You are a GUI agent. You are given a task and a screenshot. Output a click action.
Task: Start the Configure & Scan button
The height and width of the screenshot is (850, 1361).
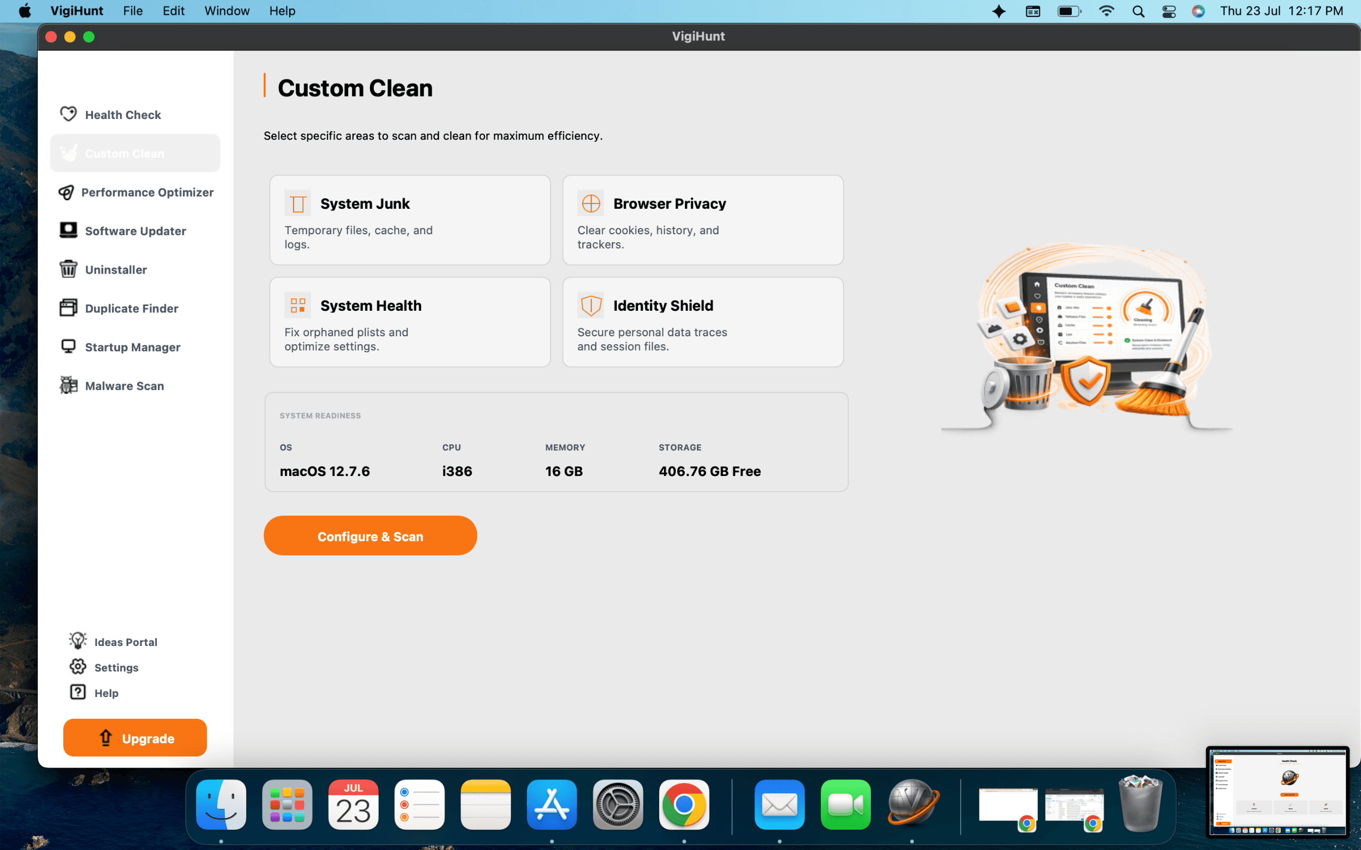pyautogui.click(x=370, y=535)
